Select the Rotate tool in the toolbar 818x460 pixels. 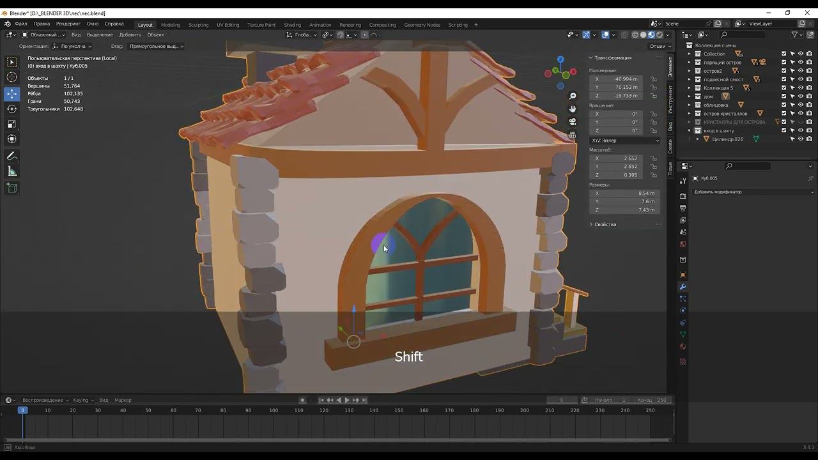(12, 109)
